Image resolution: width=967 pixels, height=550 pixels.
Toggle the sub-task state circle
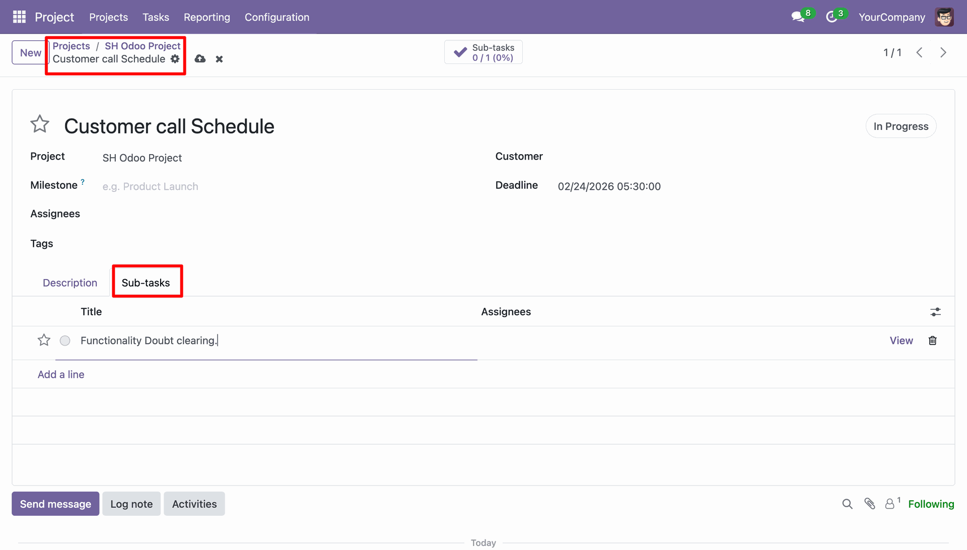point(65,341)
